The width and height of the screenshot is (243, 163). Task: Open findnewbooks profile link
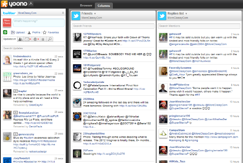[x=22, y=56]
